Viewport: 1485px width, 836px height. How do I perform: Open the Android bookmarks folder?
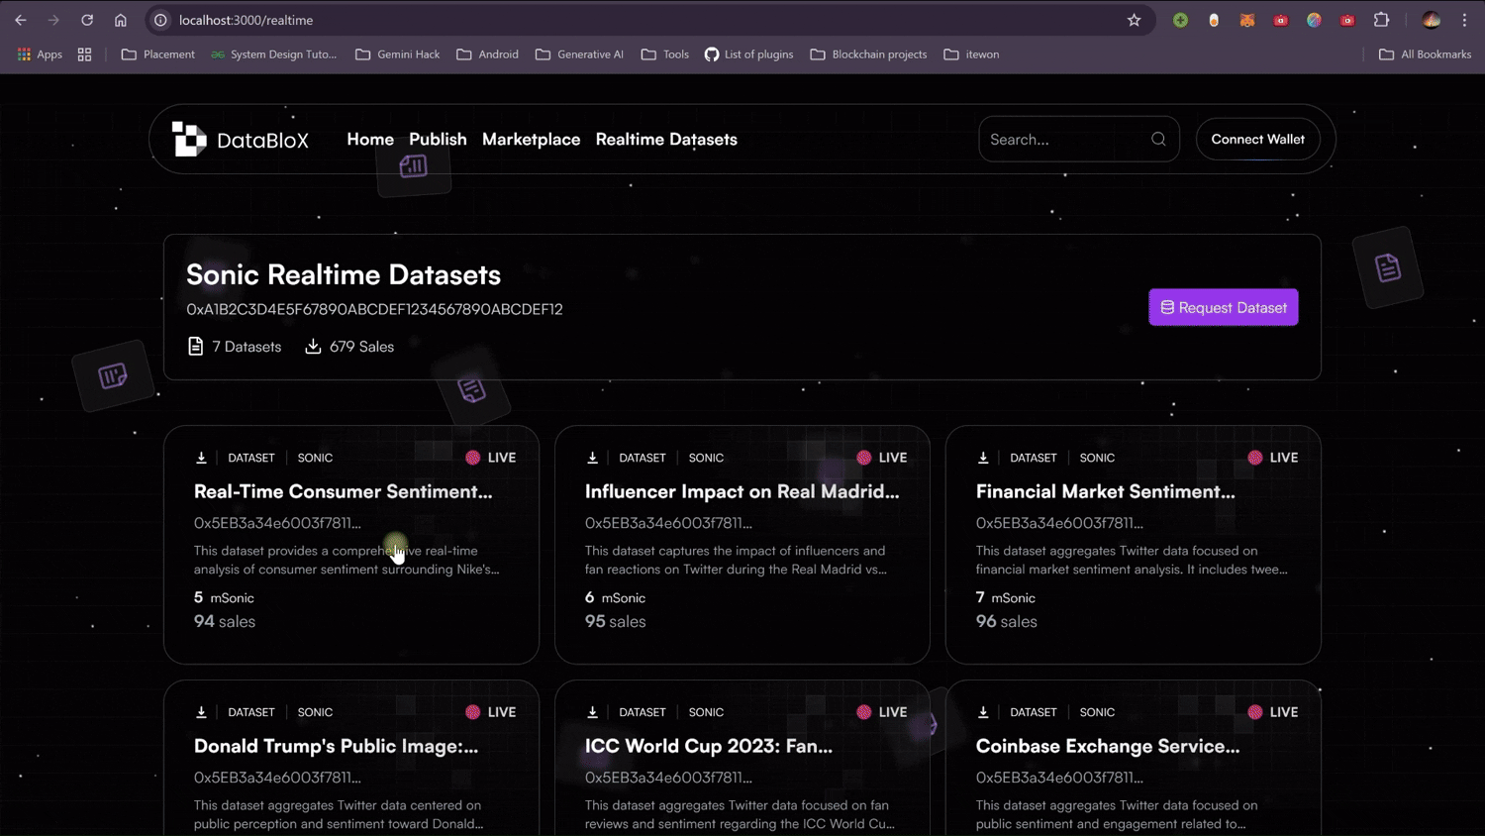(487, 54)
